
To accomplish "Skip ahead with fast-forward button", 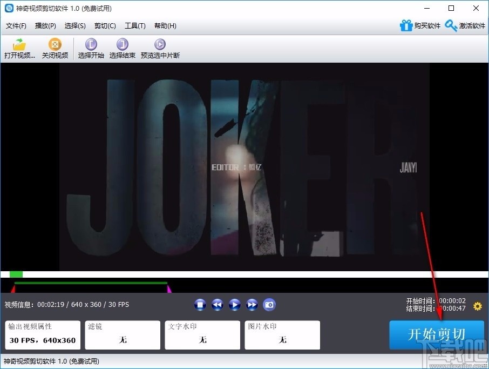I will click(252, 305).
